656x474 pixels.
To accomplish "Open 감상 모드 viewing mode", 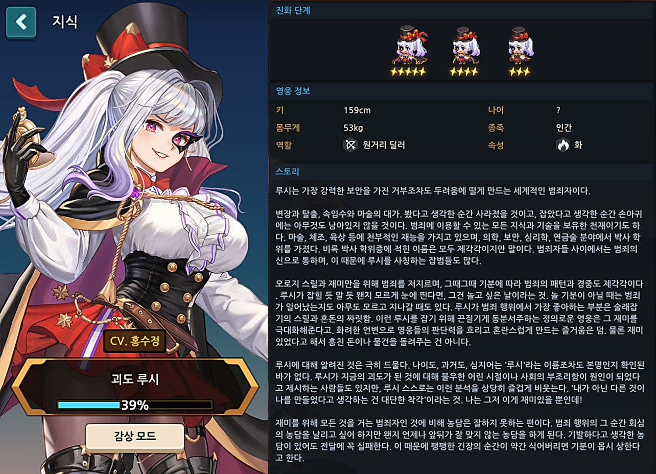I will 135,436.
